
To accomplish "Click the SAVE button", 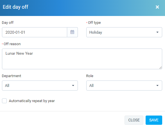I will pyautogui.click(x=154, y=120).
